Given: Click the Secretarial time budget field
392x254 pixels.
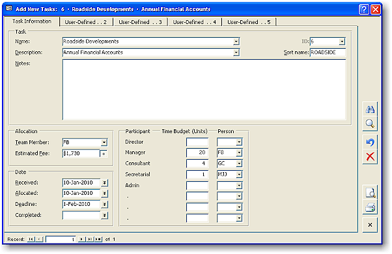Looking at the screenshot, I should click(197, 174).
